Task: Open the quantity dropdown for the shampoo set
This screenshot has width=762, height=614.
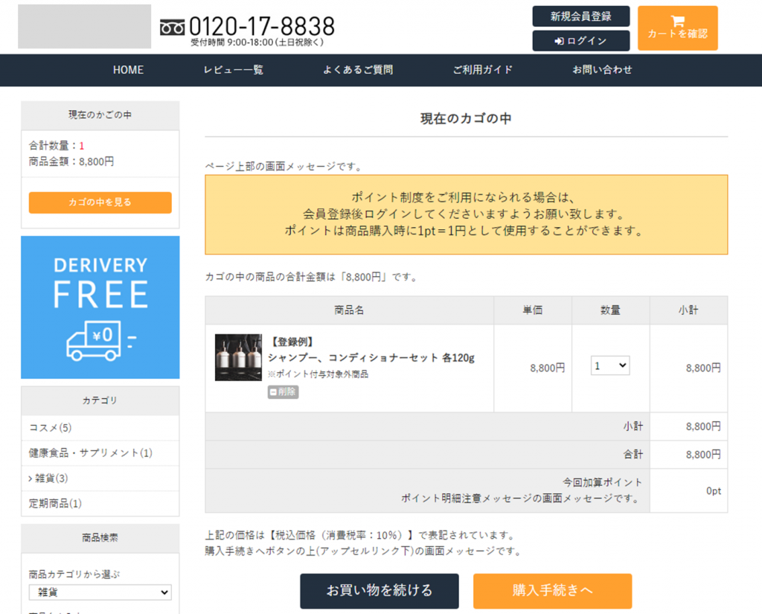Action: click(x=610, y=365)
